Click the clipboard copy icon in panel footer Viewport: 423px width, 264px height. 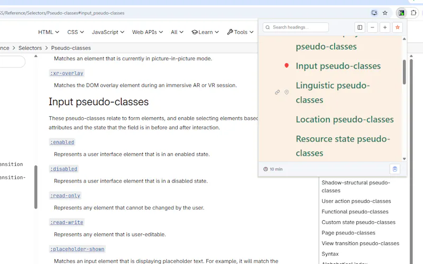pyautogui.click(x=395, y=169)
